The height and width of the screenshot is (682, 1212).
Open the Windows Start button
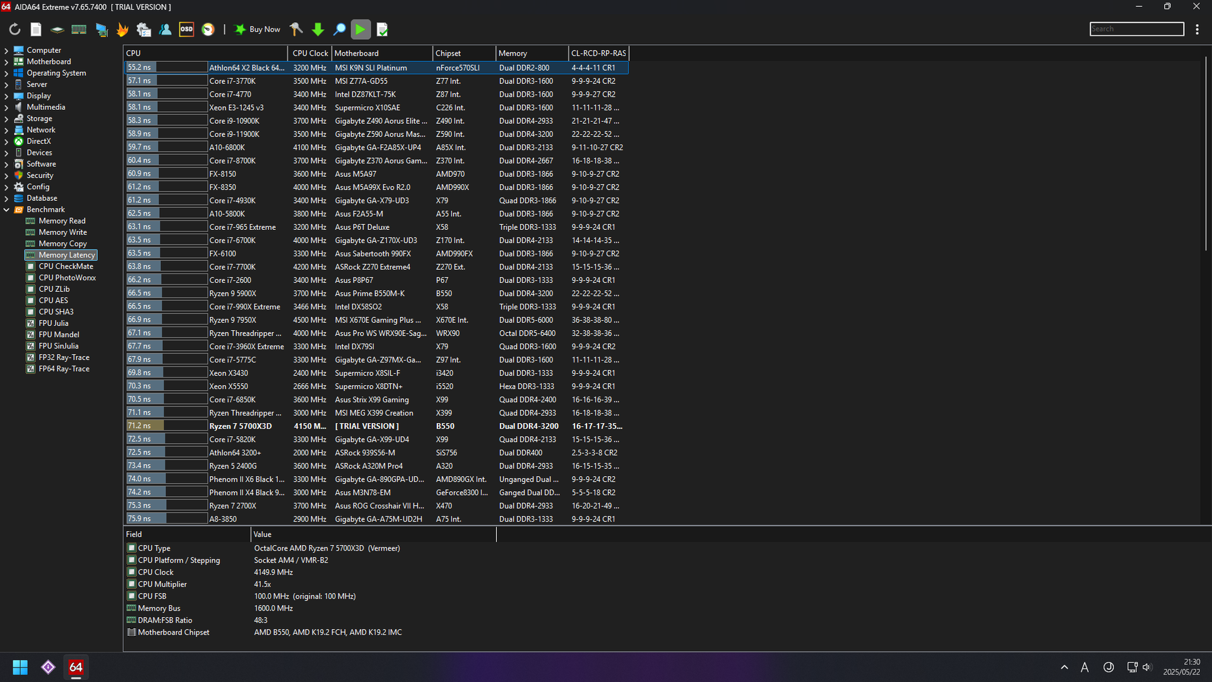20,667
